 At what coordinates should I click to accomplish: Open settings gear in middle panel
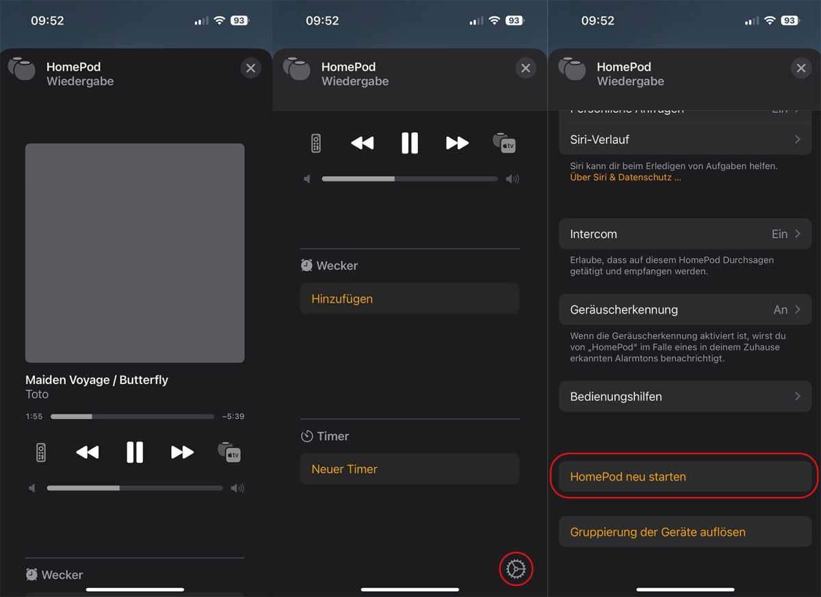(516, 569)
